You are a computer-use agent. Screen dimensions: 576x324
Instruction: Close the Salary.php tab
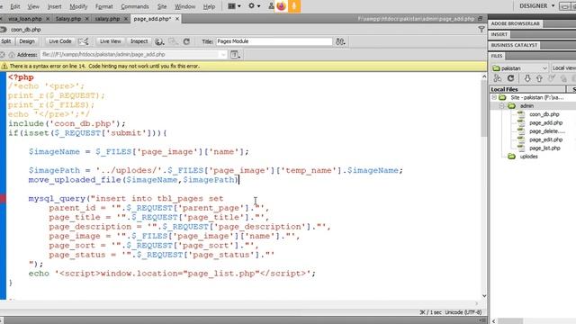click(x=86, y=18)
